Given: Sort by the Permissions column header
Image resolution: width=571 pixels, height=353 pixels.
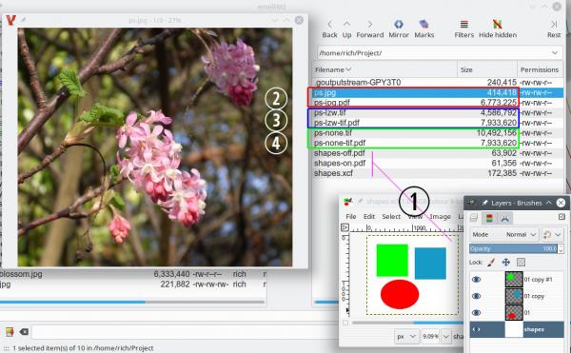Looking at the screenshot, I should tap(540, 69).
